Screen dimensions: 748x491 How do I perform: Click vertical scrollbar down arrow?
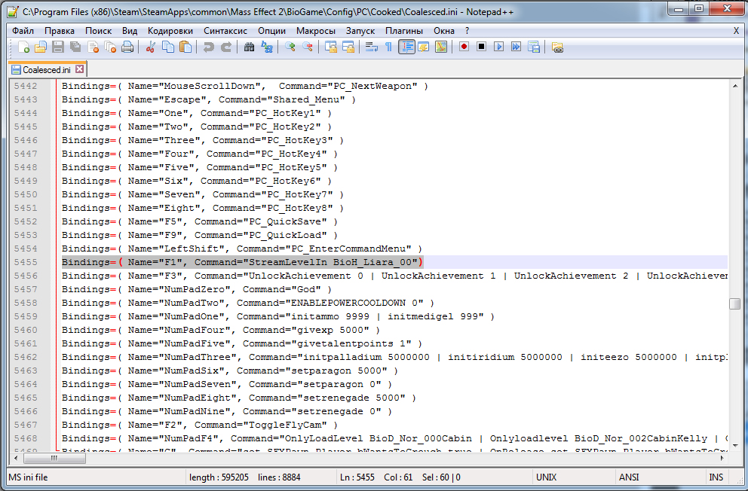coord(734,445)
